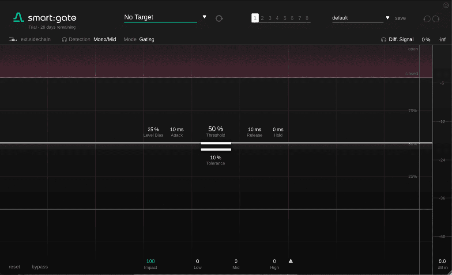Click the Impact value 100
The width and height of the screenshot is (452, 275).
(x=151, y=261)
